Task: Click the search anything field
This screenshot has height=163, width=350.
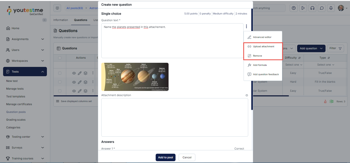Action: pyautogui.click(x=269, y=8)
